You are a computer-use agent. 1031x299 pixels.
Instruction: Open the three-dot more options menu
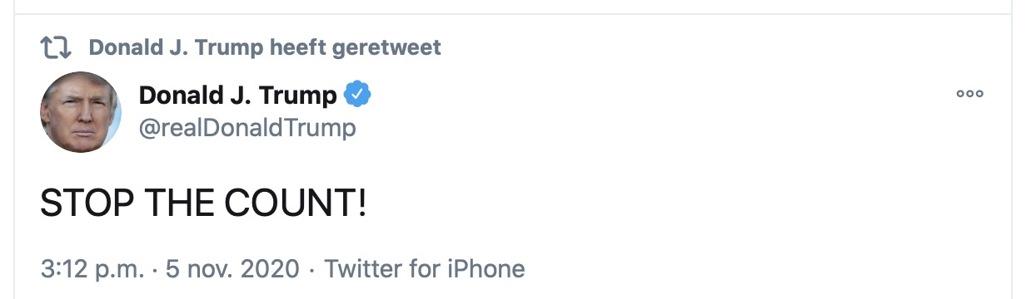[969, 94]
